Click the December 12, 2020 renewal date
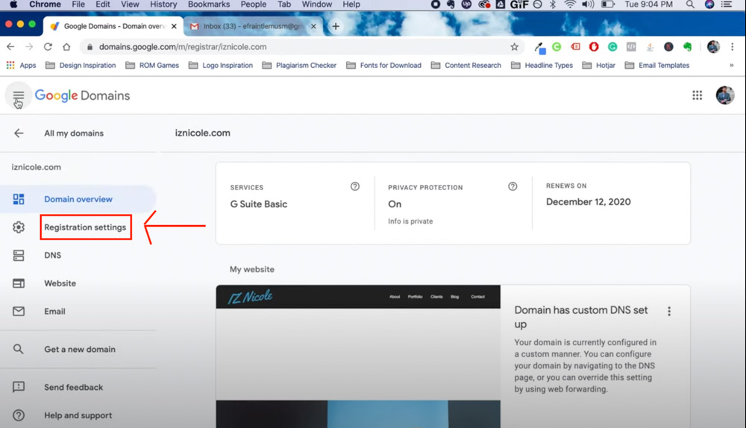Viewport: 746px width, 428px height. pyautogui.click(x=589, y=201)
